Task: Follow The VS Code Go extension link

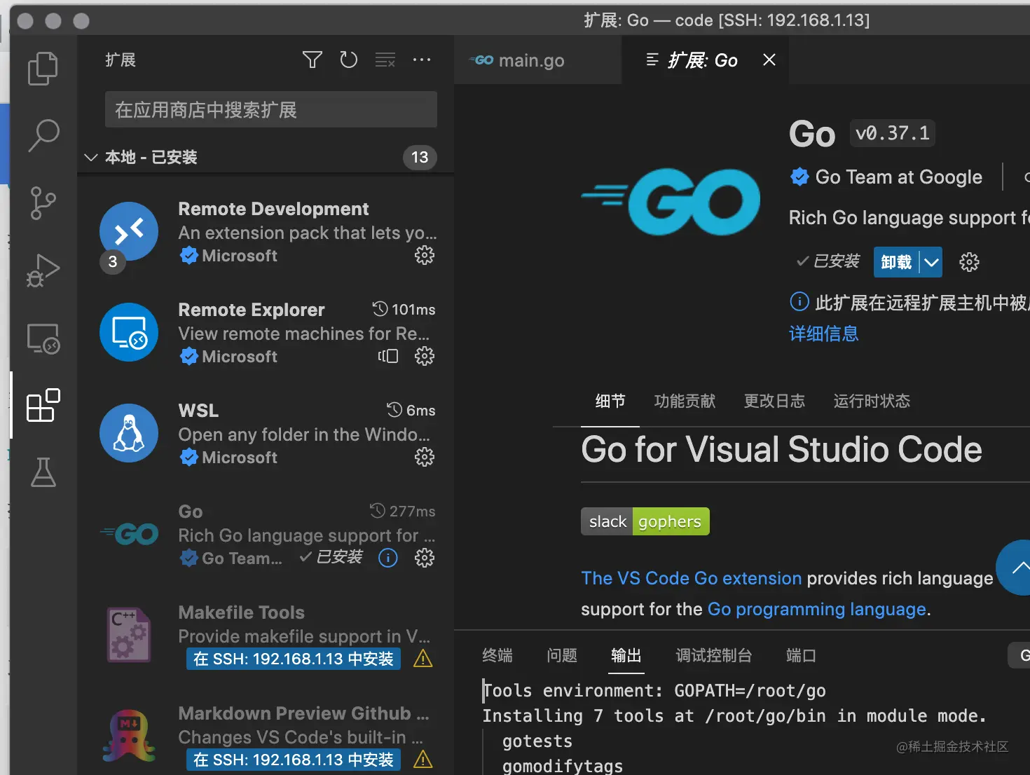Action: tap(692, 578)
